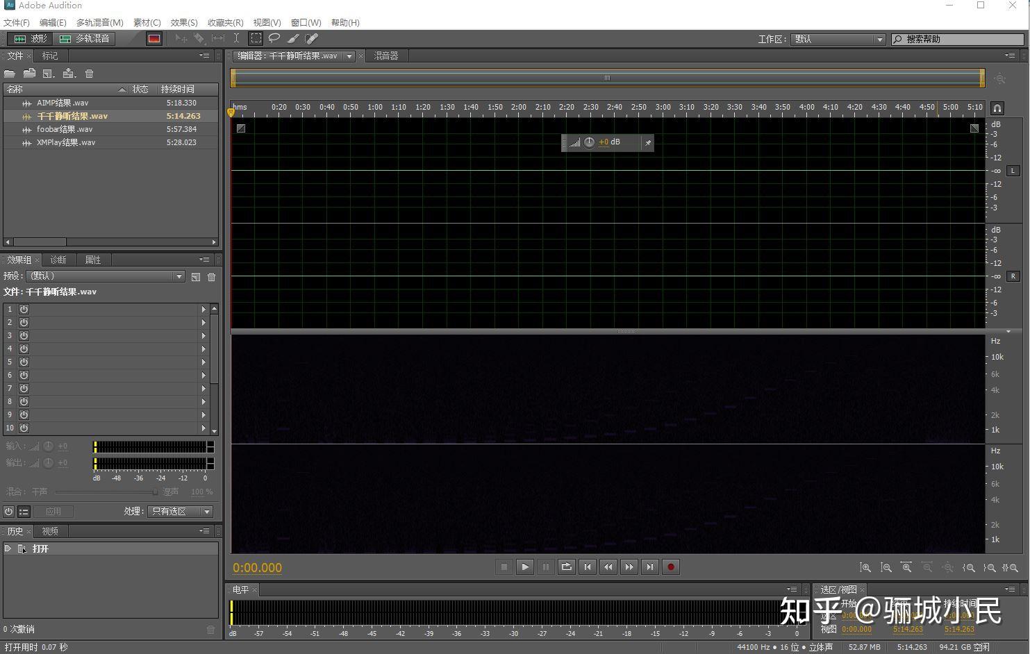Select the Spot Healing Brush tool
This screenshot has width=1030, height=654.
click(312, 39)
